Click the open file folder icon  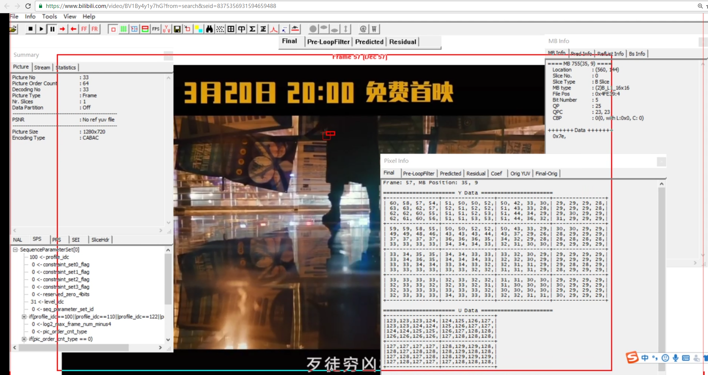[x=13, y=29]
